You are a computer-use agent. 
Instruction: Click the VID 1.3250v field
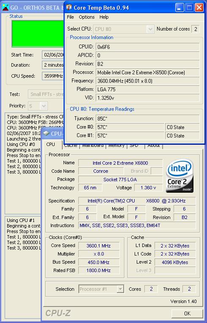[147, 98]
